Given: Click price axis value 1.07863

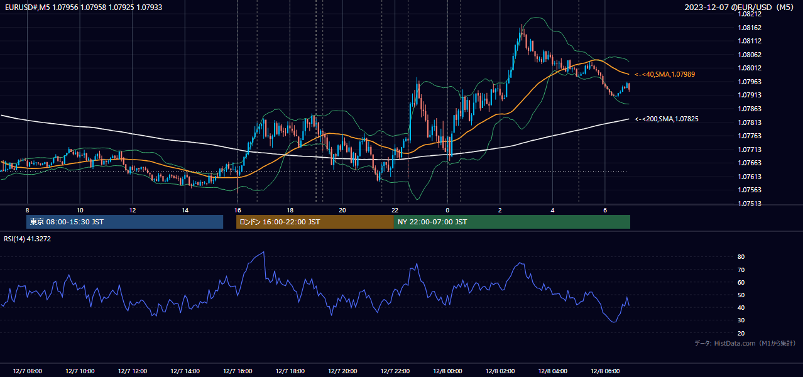Looking at the screenshot, I should 749,109.
